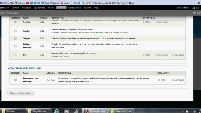
Task: Open the Work bookmark
Action: 45,3
